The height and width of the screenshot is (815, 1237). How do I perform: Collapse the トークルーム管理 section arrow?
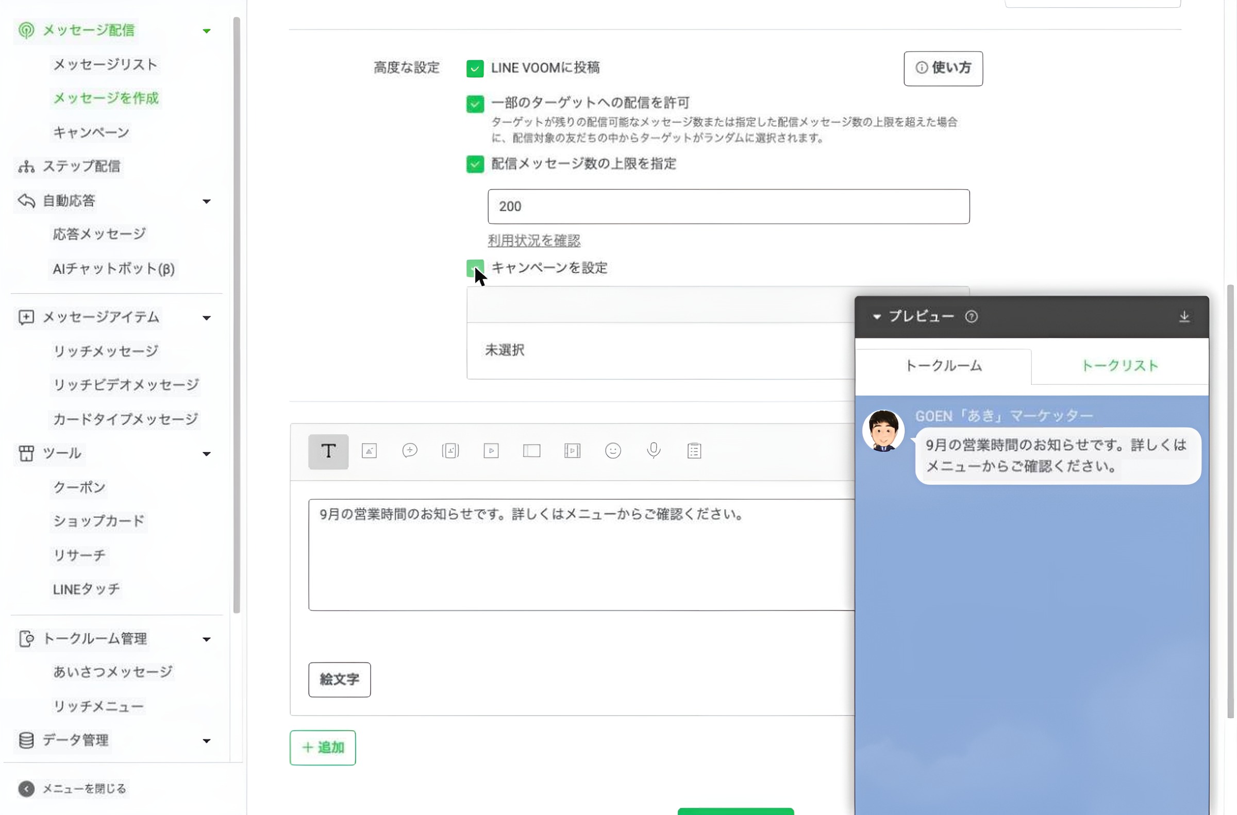coord(207,639)
